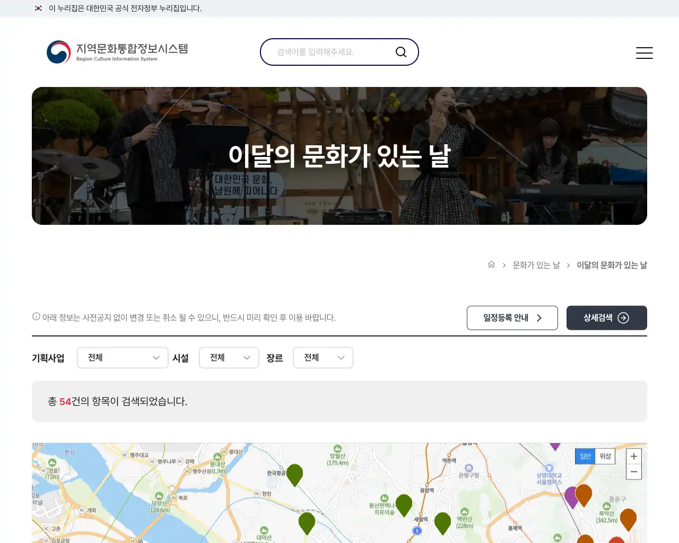Image resolution: width=679 pixels, height=543 pixels.
Task: Click the zoom out minus icon on the map
Action: (633, 471)
